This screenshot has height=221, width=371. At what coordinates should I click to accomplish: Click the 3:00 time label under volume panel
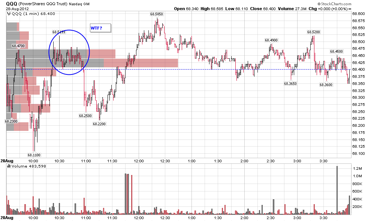click(x=297, y=218)
